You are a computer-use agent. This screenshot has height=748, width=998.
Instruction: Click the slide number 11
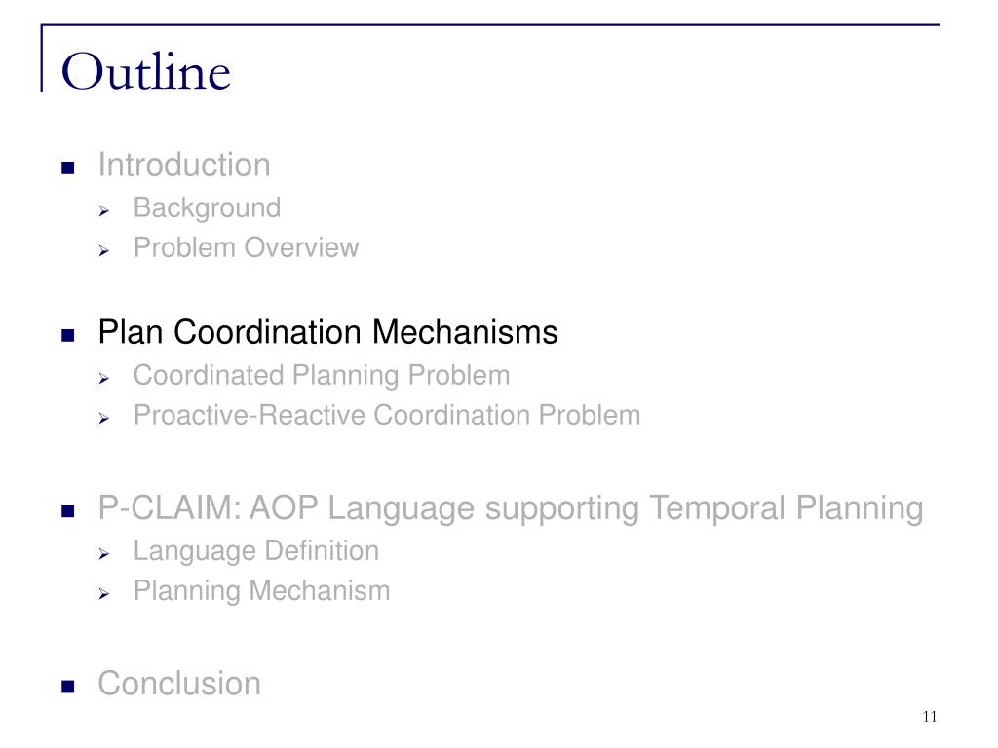tap(928, 717)
